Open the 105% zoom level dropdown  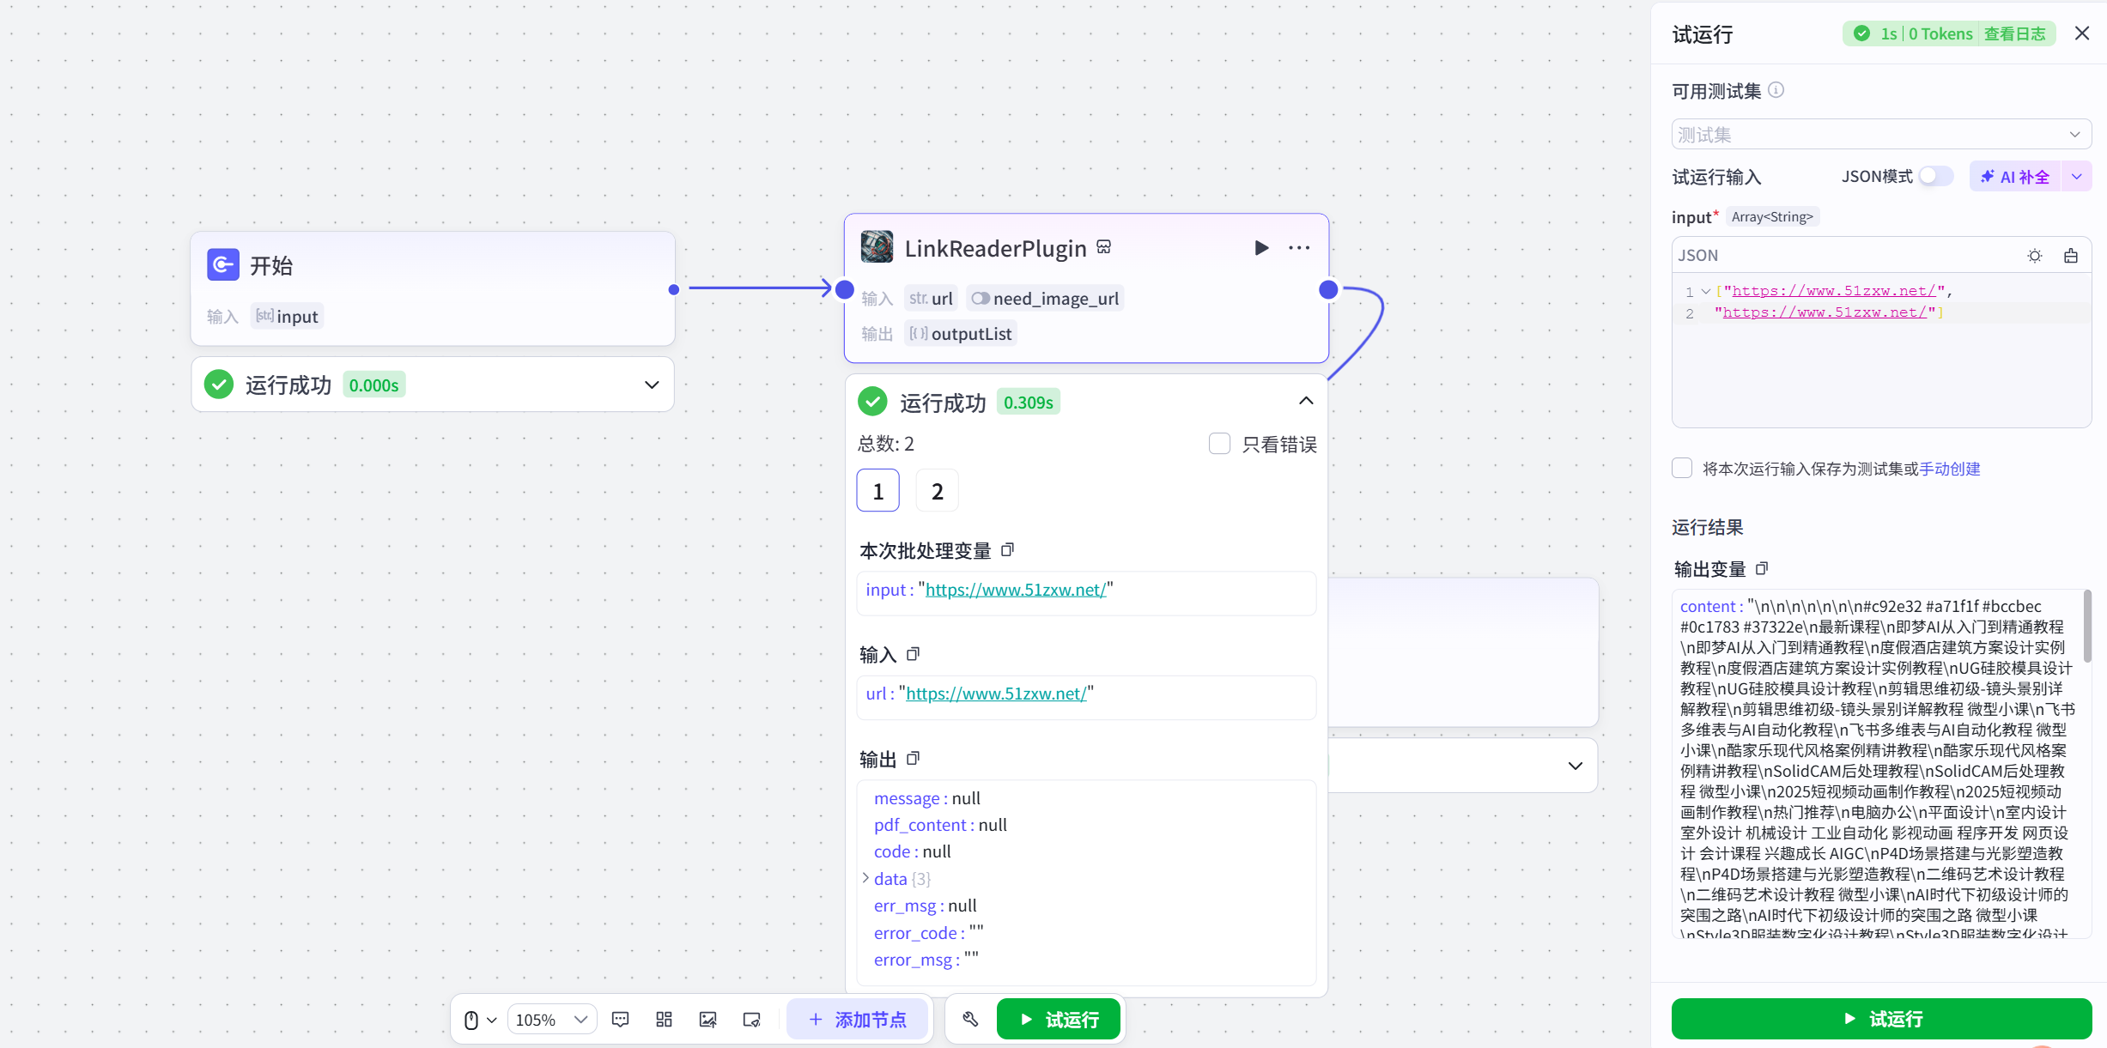551,1020
